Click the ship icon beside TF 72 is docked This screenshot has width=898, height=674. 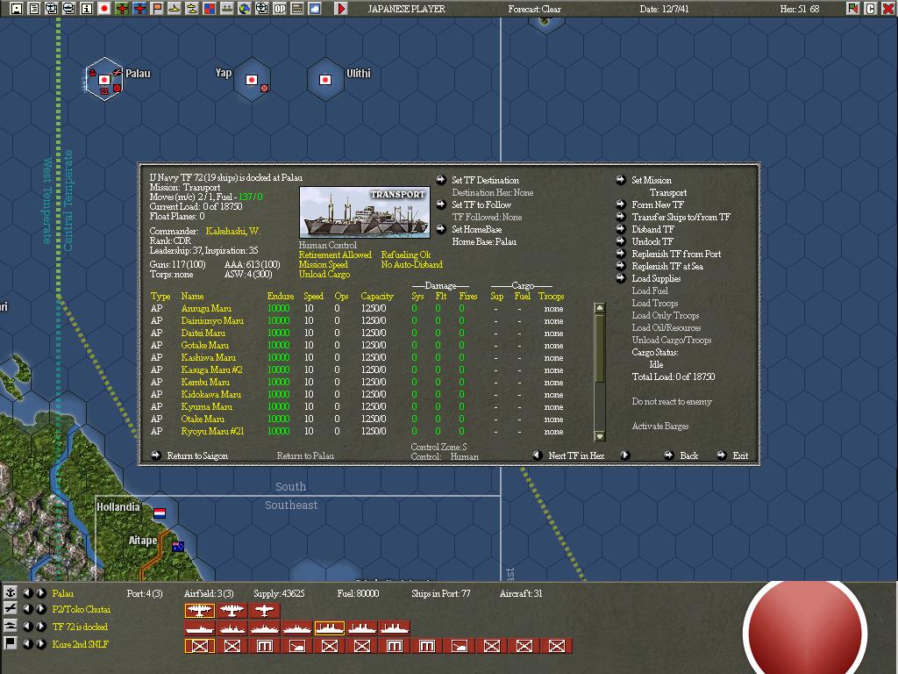click(x=11, y=627)
